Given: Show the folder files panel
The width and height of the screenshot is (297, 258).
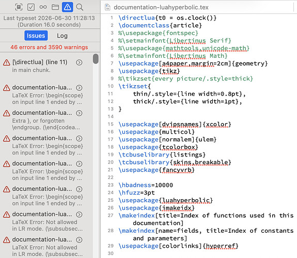Looking at the screenshot, I should [55, 7].
